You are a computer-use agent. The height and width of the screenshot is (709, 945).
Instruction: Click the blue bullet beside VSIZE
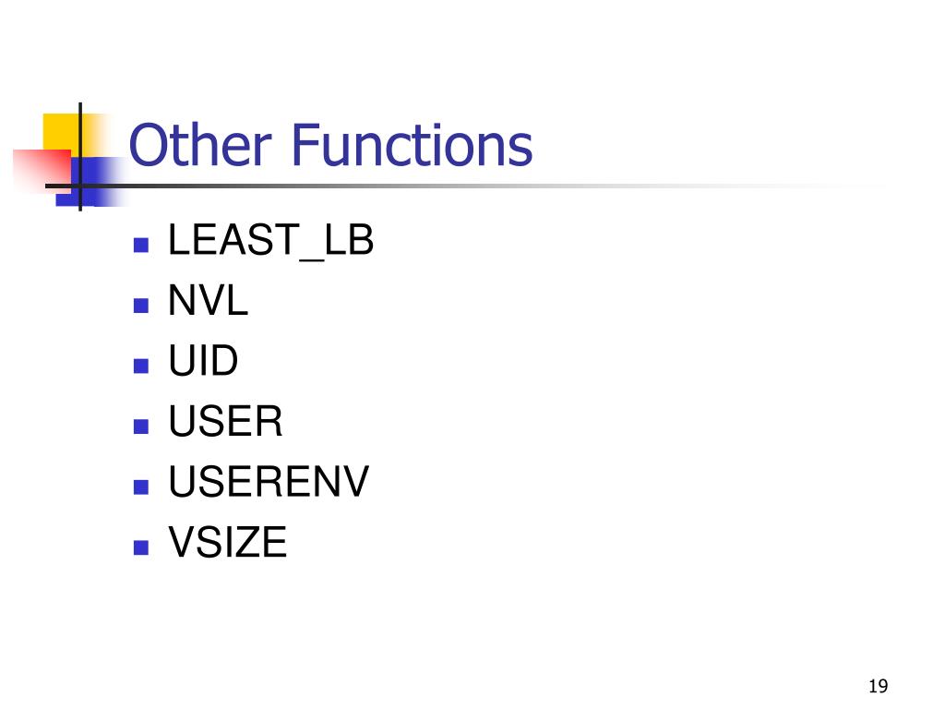click(141, 547)
